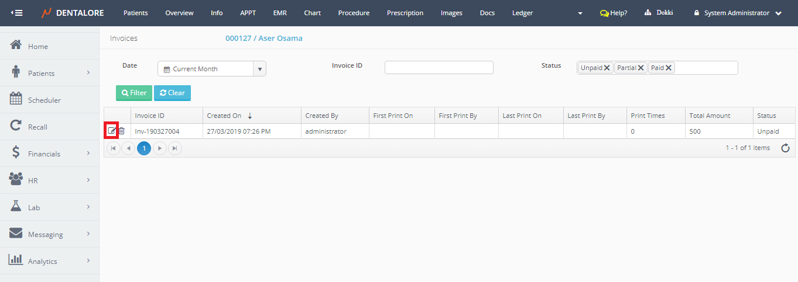Click the Clear button
Image resolution: width=798 pixels, height=282 pixels.
(172, 93)
